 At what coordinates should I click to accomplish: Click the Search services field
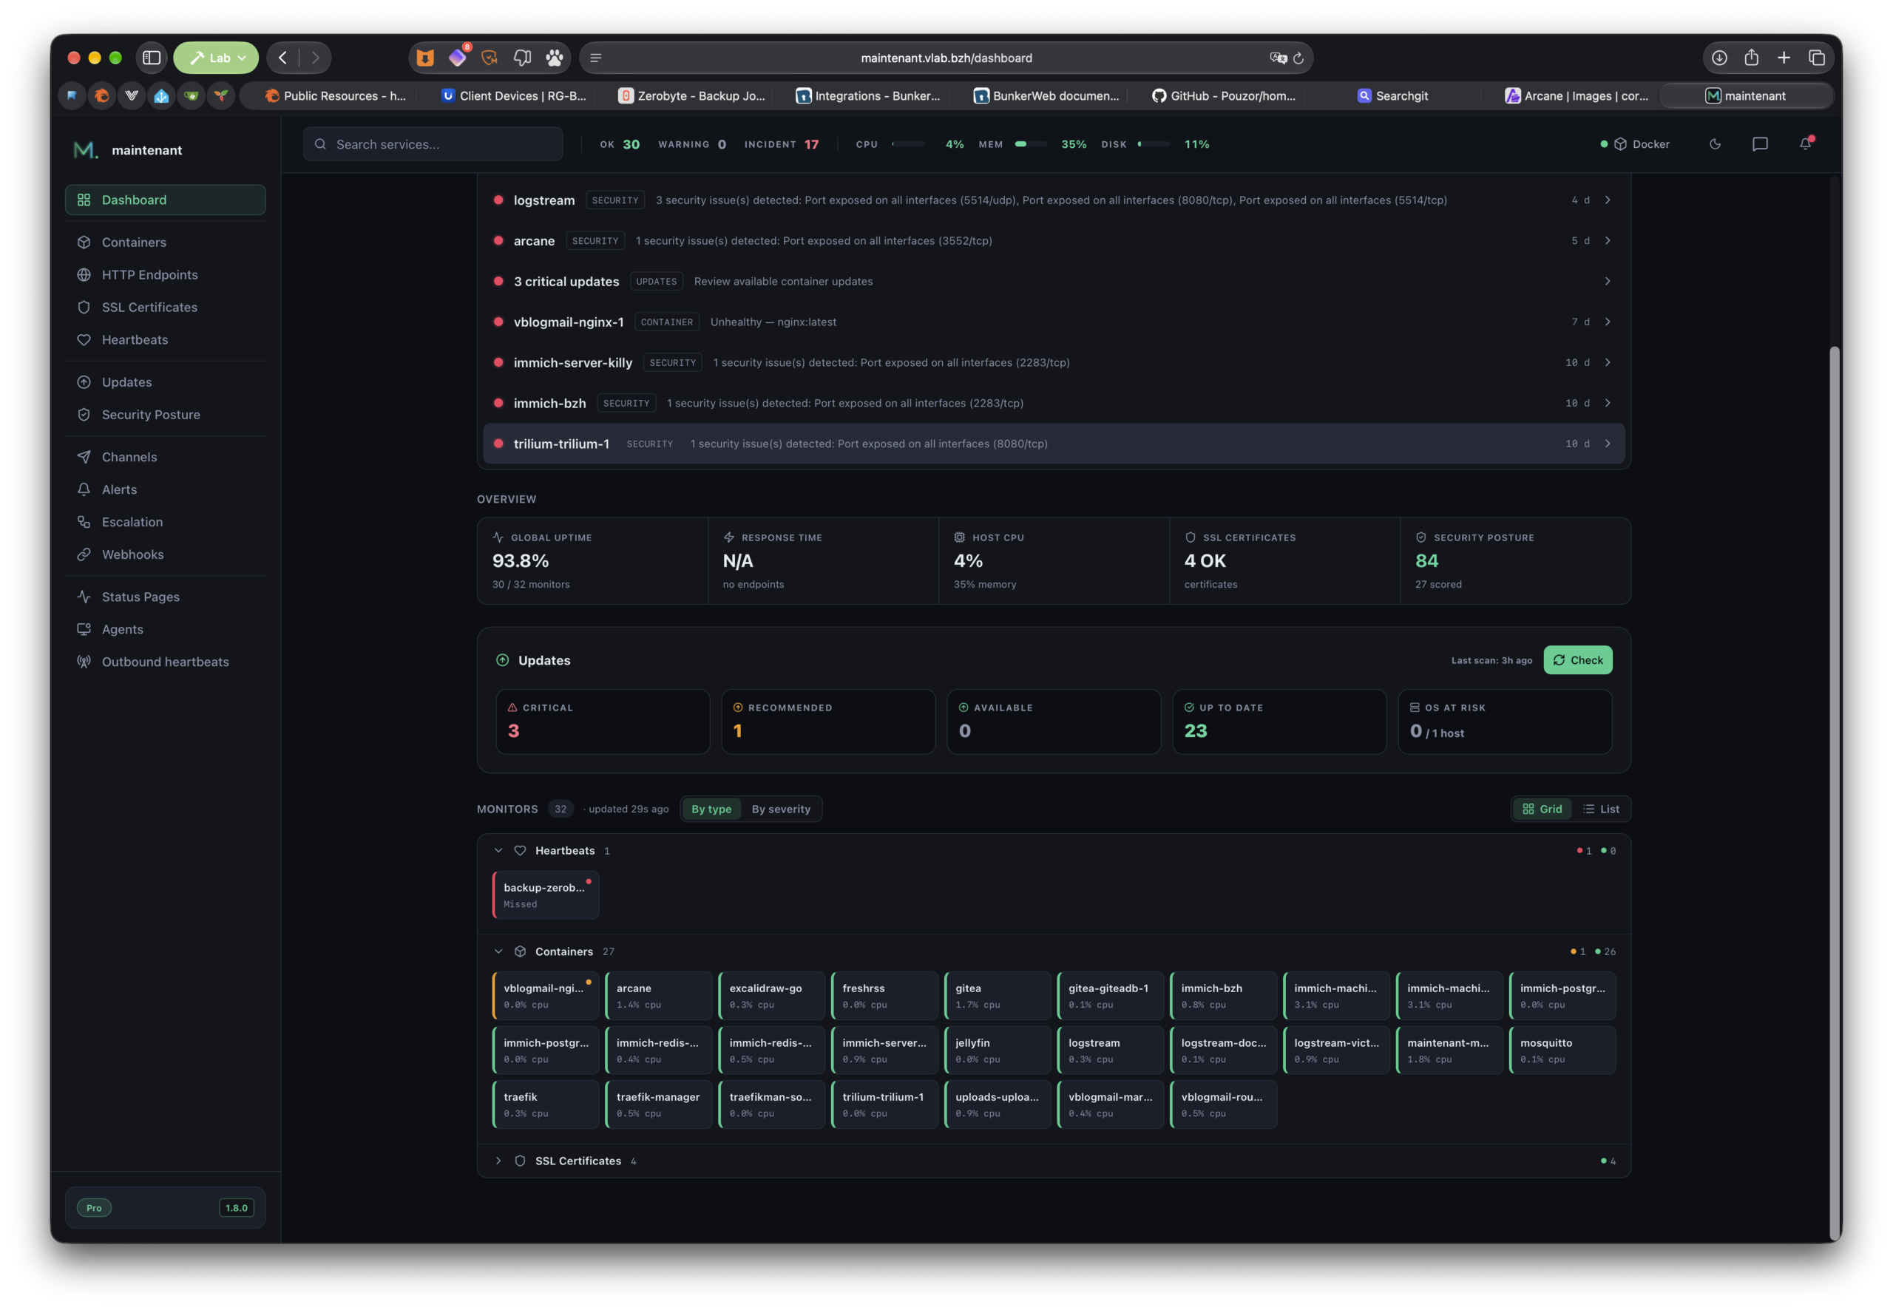point(433,143)
